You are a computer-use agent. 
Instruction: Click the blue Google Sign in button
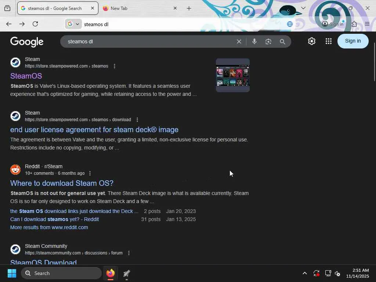click(353, 41)
